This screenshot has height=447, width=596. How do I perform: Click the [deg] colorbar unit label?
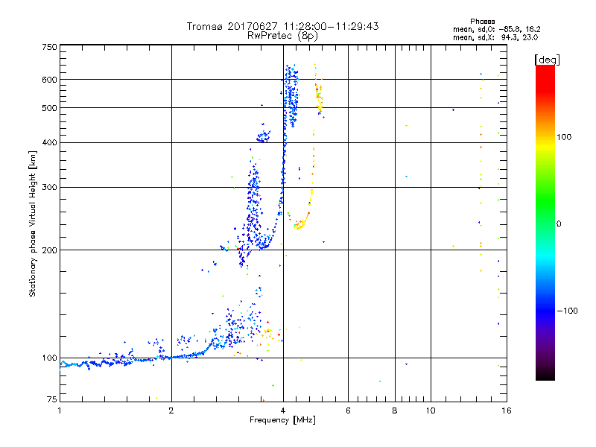click(547, 59)
